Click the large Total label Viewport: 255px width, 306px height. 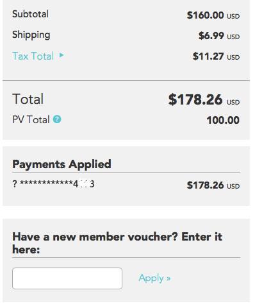(28, 99)
